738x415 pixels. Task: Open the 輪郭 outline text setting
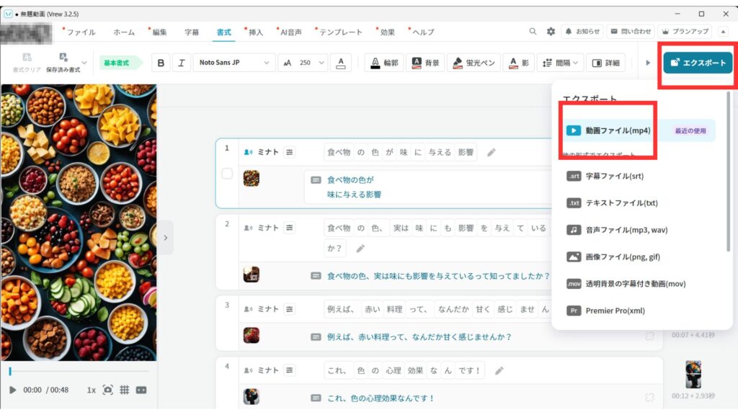tap(384, 63)
